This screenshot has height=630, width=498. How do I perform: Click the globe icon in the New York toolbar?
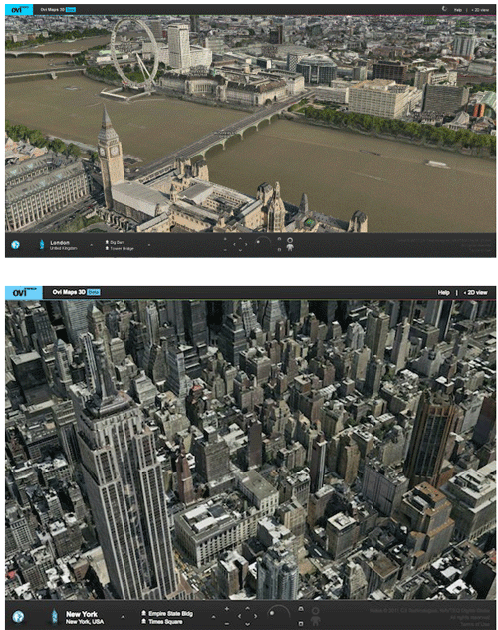tap(18, 616)
